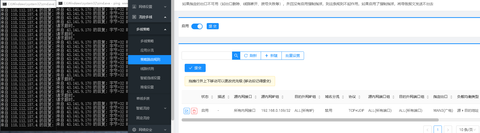
Task: Click the 网络设置 sidebar icon
Action: [x=134, y=7]
